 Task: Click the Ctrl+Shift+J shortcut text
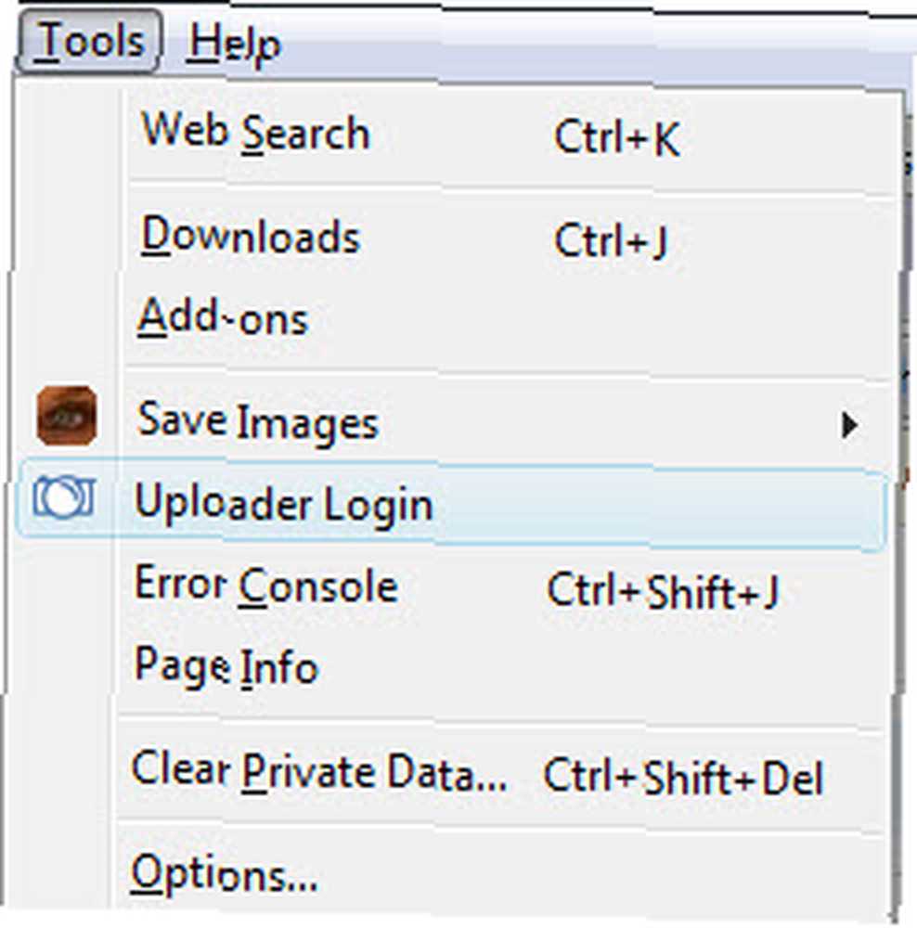click(662, 590)
